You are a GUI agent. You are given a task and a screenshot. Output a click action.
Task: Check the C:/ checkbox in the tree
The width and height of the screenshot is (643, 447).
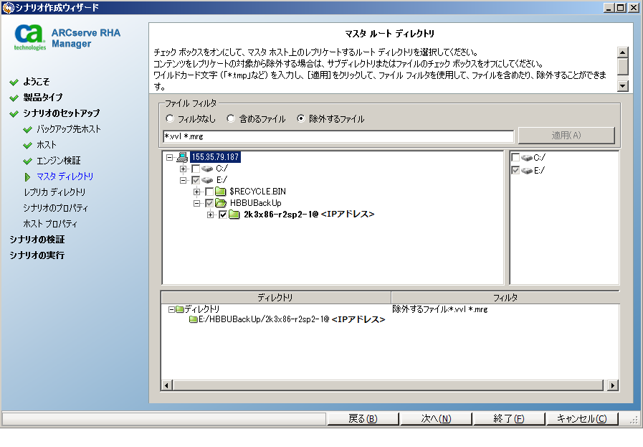tap(196, 169)
